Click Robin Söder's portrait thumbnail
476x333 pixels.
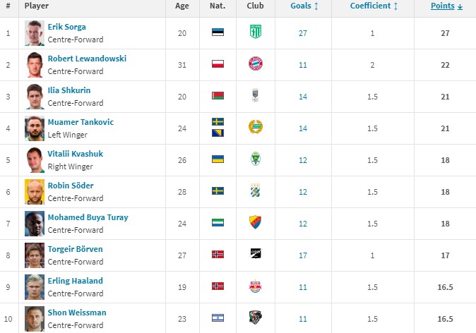click(x=35, y=192)
